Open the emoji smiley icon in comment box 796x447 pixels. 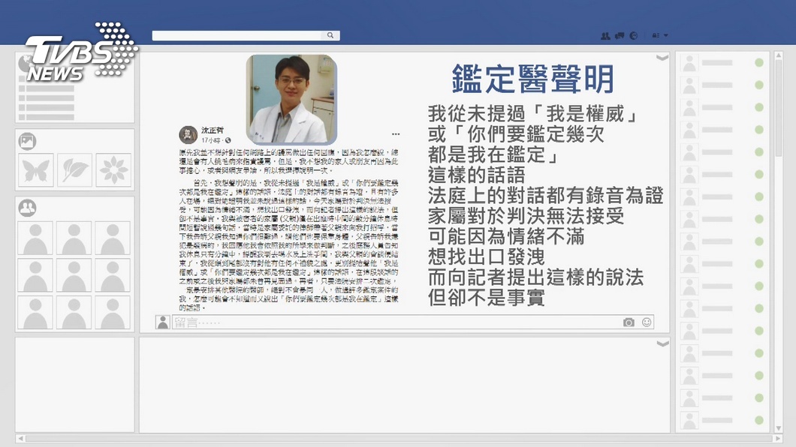pyautogui.click(x=647, y=322)
